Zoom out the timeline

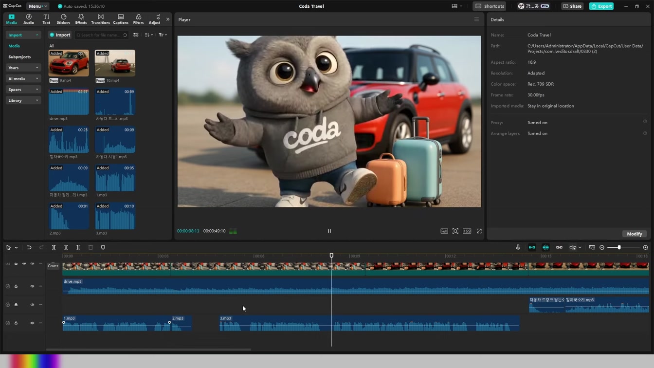[x=602, y=247]
